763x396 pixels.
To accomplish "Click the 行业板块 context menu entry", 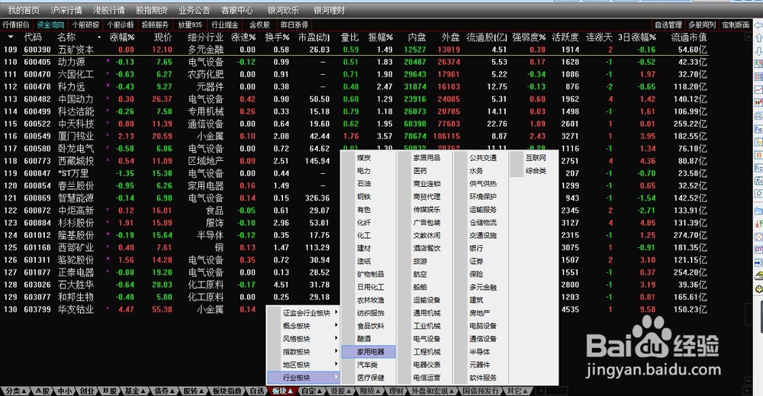I will 303,378.
